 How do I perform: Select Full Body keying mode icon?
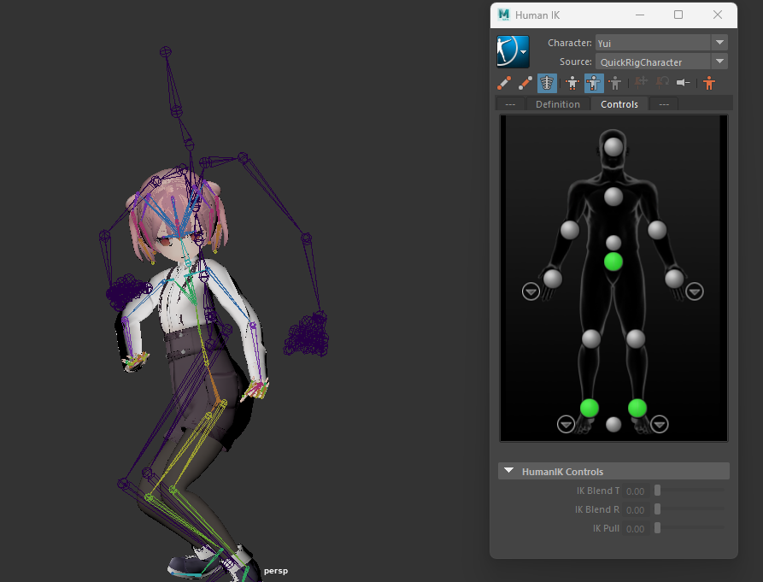click(572, 83)
